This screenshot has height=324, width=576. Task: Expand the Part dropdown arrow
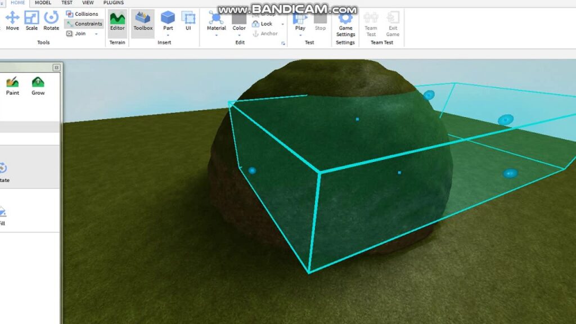tap(168, 35)
